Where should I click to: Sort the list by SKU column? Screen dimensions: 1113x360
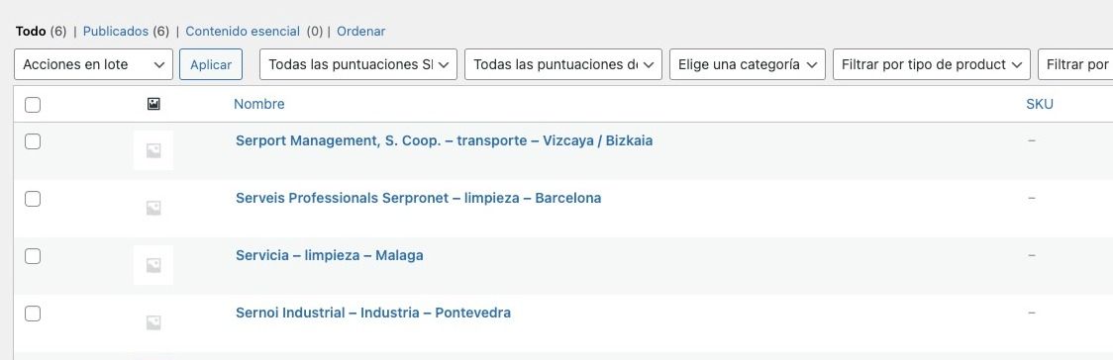(x=1040, y=104)
